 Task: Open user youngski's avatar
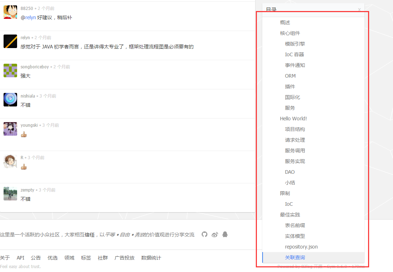10,129
